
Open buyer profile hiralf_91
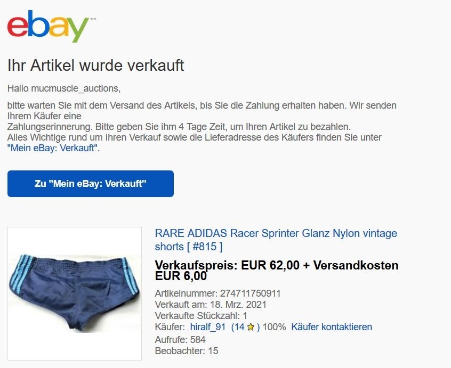(x=208, y=327)
